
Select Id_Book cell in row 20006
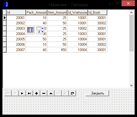(x=97, y=45)
